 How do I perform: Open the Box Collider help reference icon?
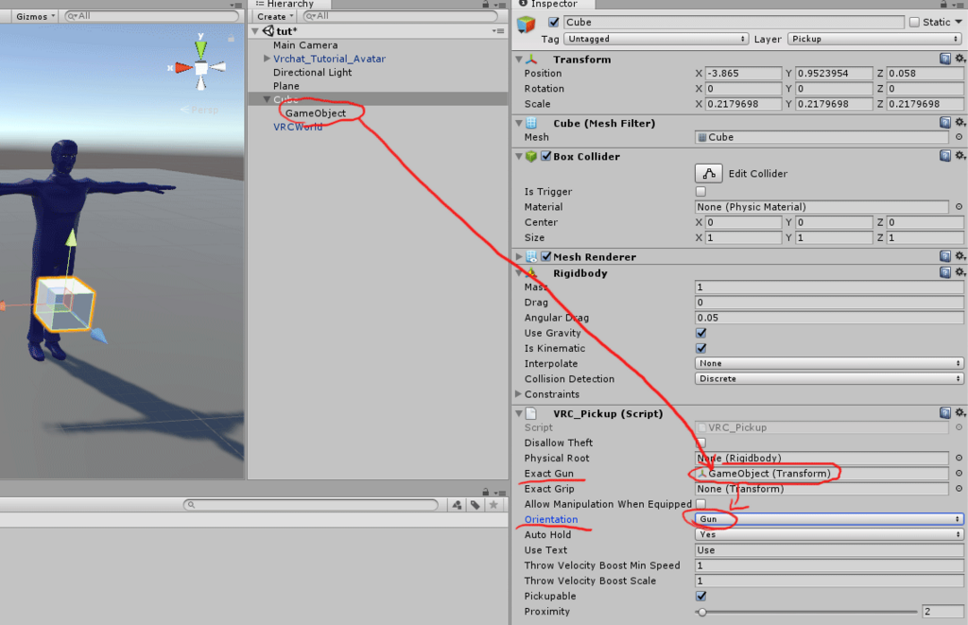[944, 156]
